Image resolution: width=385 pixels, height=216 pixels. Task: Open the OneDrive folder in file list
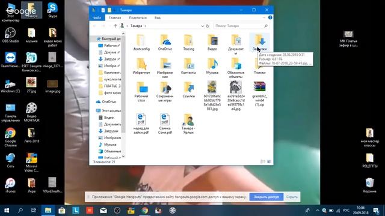point(165,43)
